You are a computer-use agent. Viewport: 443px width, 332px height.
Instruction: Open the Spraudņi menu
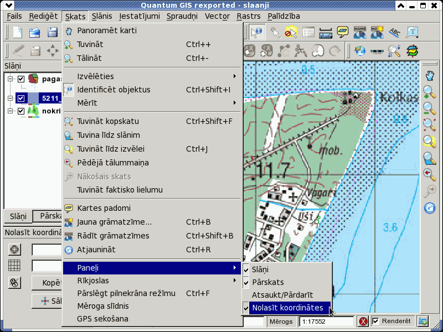(182, 17)
